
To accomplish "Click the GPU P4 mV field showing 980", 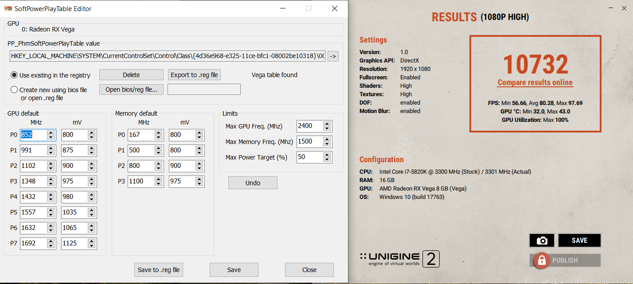I will coord(74,197).
